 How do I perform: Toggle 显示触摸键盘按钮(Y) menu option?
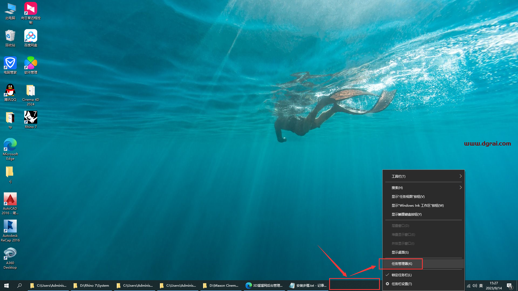pyautogui.click(x=424, y=214)
